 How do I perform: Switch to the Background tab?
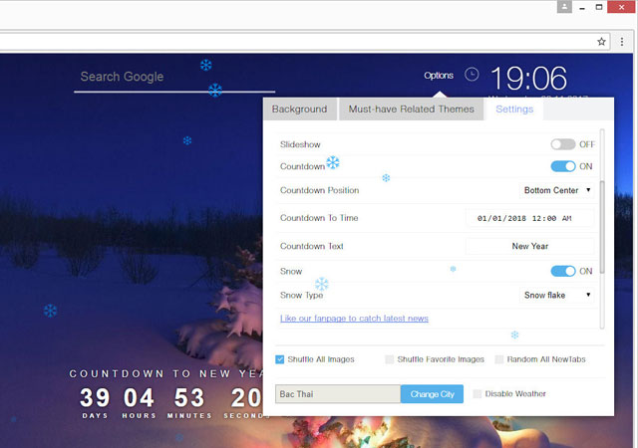click(299, 110)
